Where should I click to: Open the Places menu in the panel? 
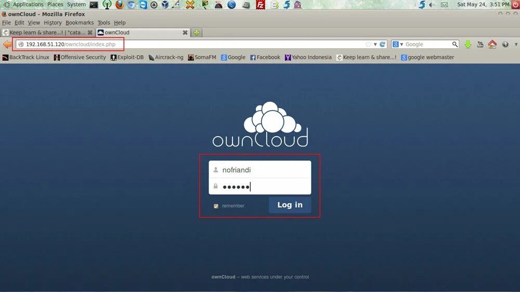coord(55,4)
